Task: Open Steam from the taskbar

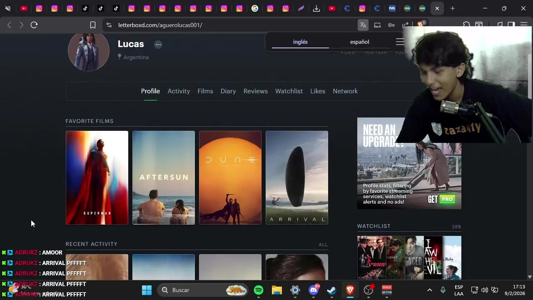Action: tap(332, 290)
